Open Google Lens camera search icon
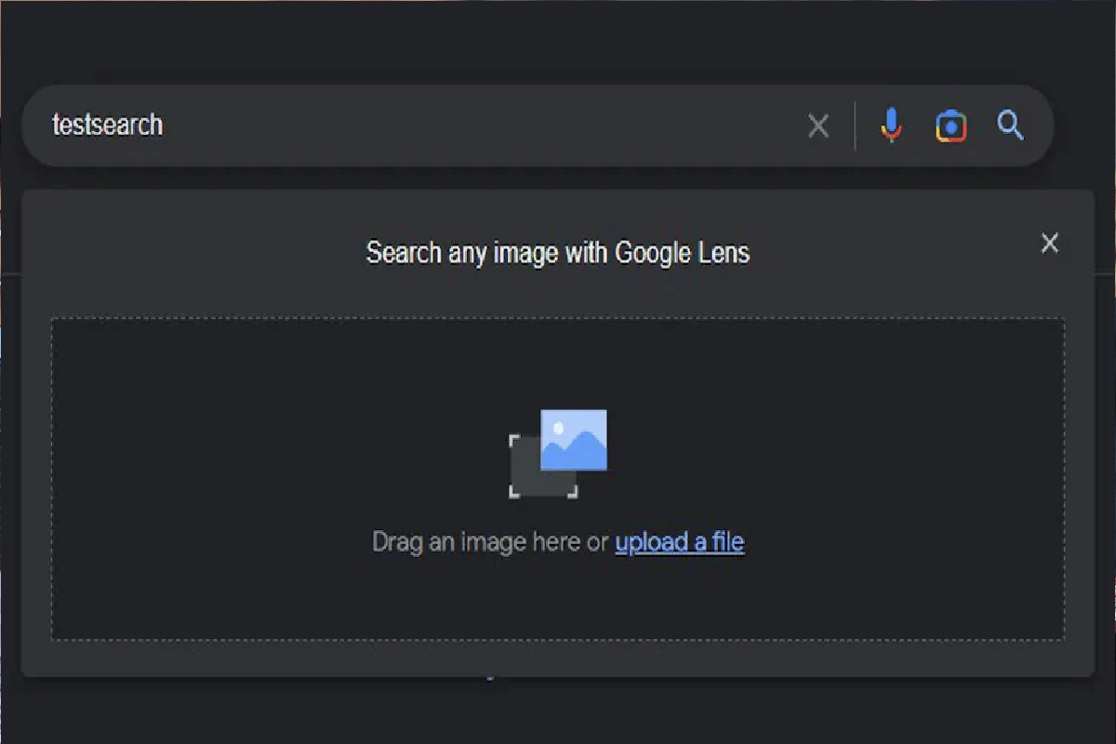The image size is (1116, 744). pyautogui.click(x=950, y=126)
